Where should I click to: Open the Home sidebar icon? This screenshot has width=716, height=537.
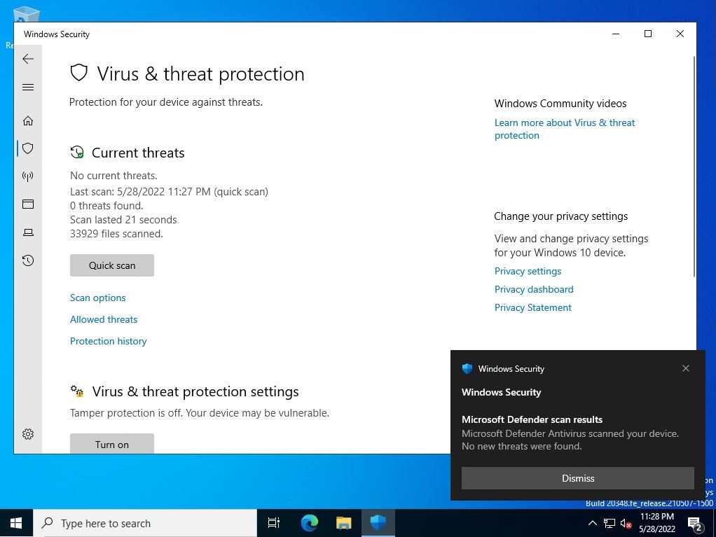[28, 120]
